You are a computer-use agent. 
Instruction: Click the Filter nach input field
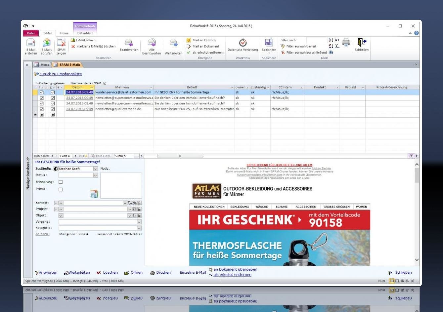[x=317, y=40]
